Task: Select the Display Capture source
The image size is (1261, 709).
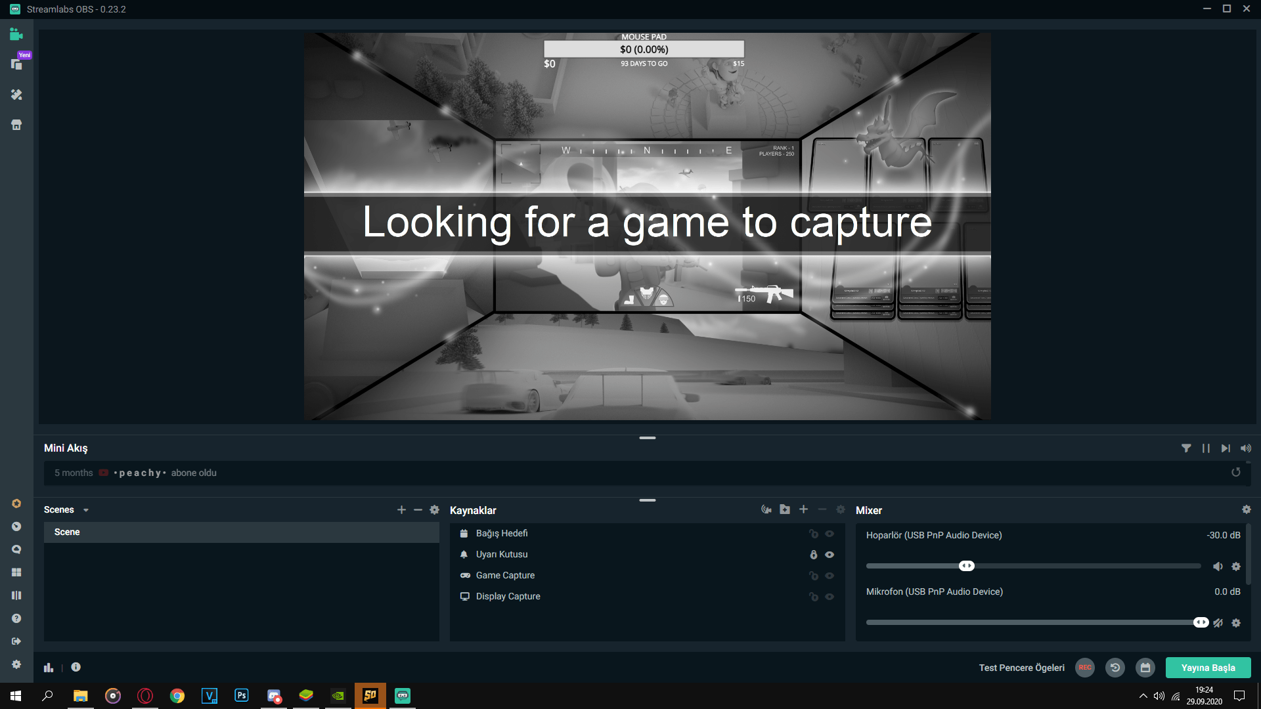Action: (508, 596)
